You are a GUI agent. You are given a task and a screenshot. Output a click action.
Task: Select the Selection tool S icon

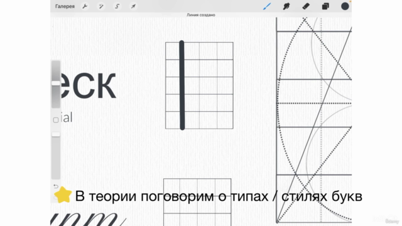pyautogui.click(x=117, y=6)
